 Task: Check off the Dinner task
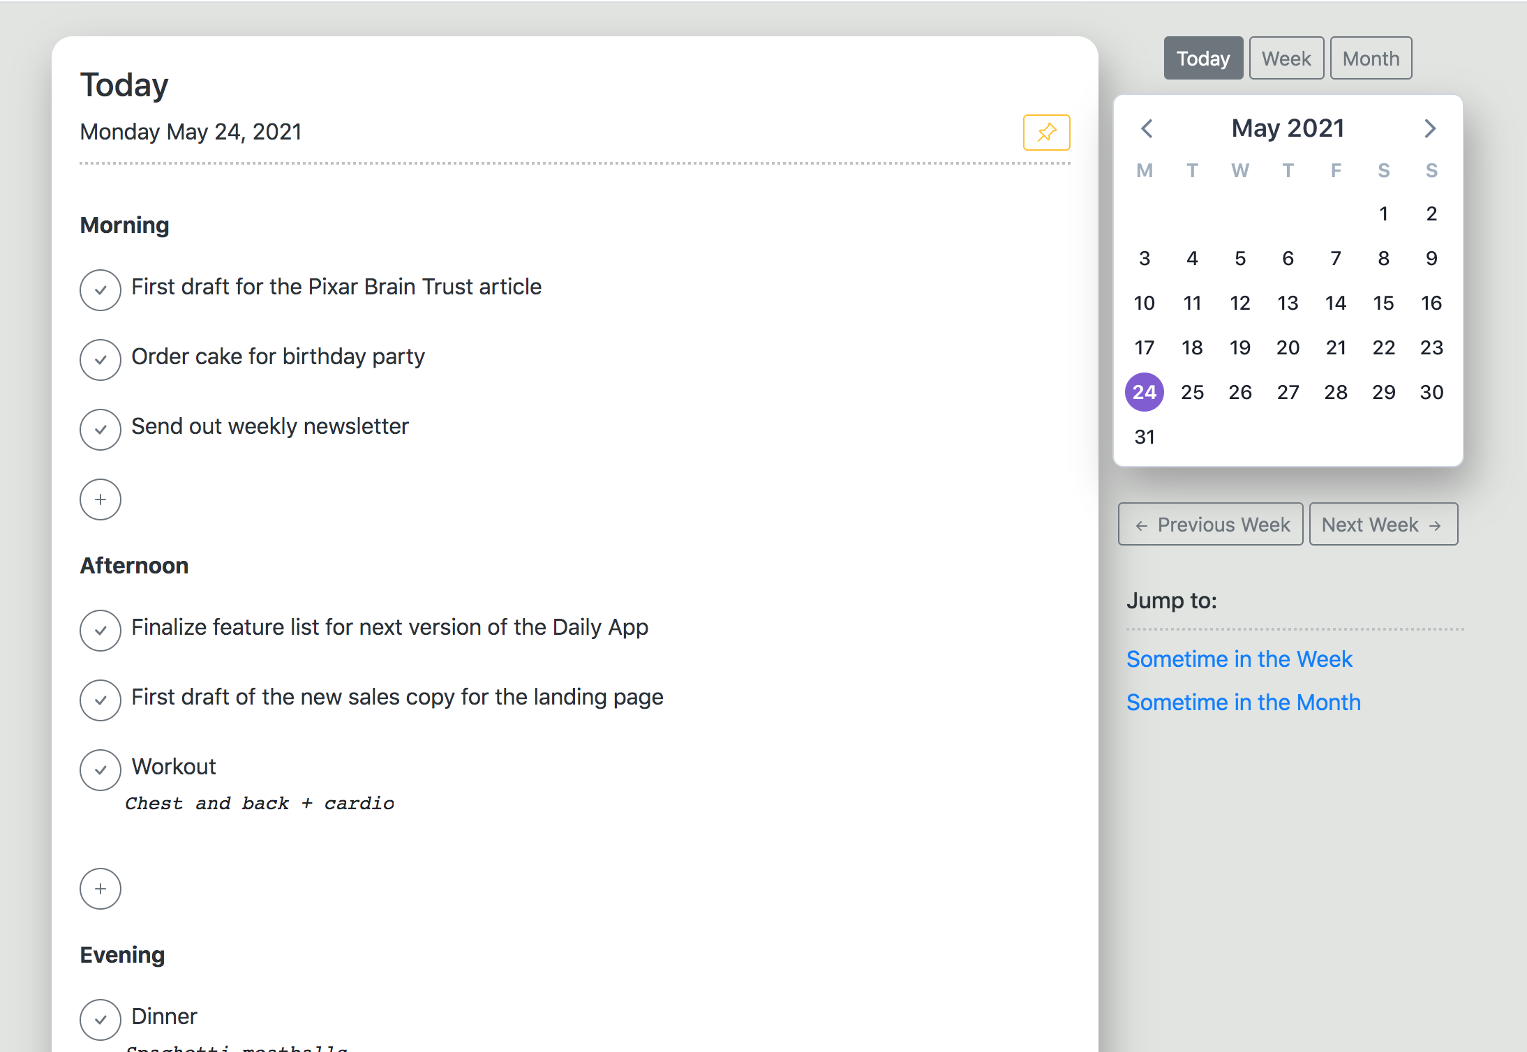(100, 1020)
